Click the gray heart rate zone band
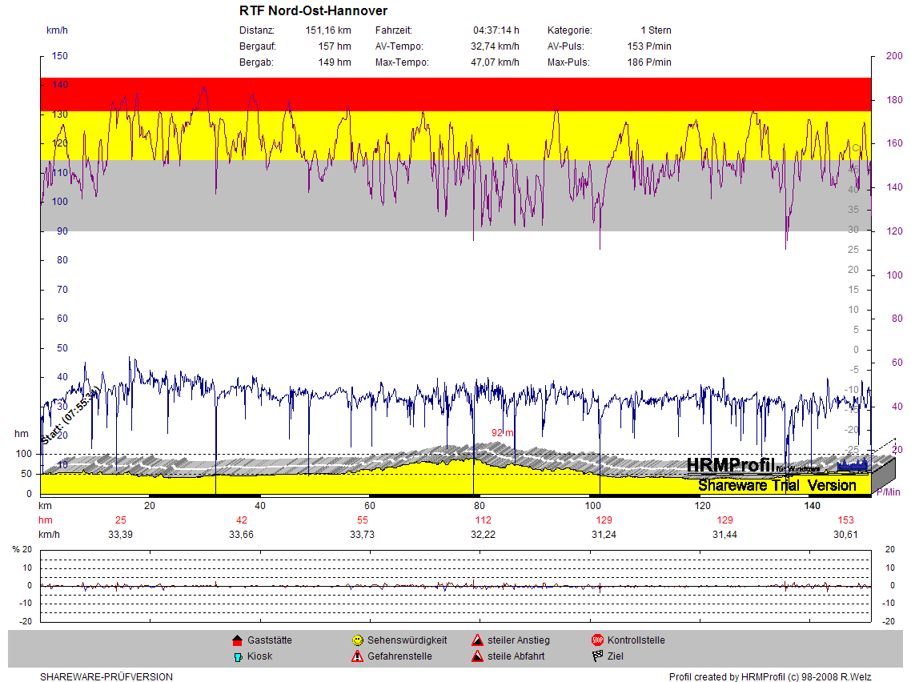 coord(455,216)
